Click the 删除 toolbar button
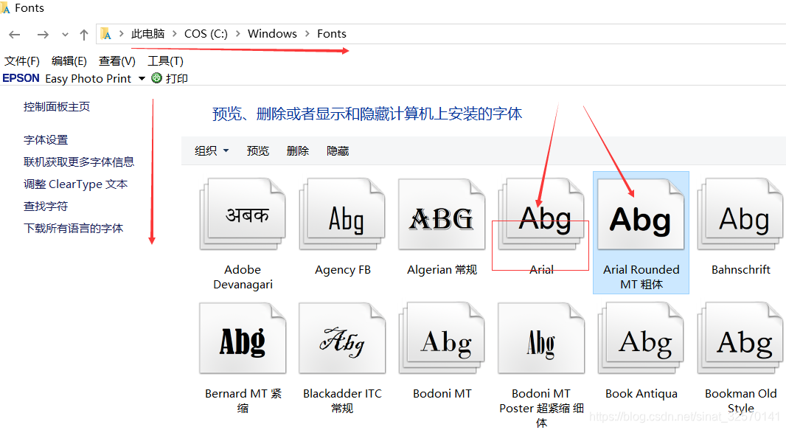This screenshot has height=430, width=786. coord(298,151)
